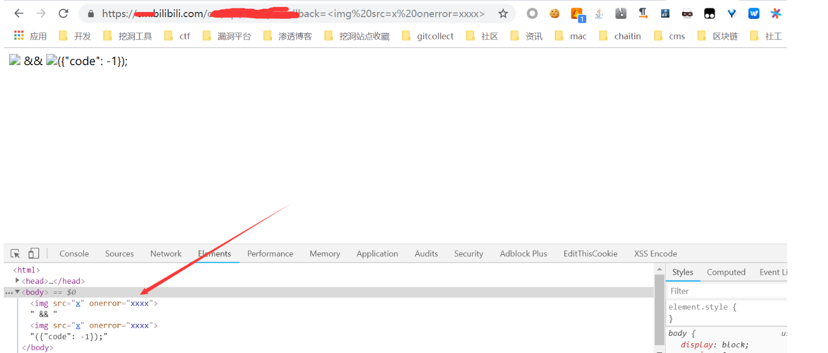Click the blue W extension icon
The width and height of the screenshot is (828, 353).
[754, 13]
